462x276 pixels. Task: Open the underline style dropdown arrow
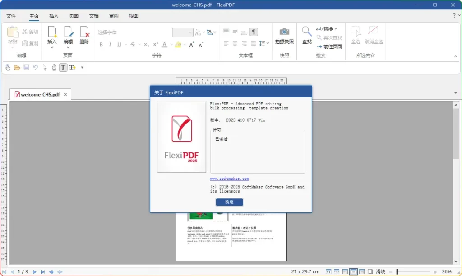pos(126,45)
